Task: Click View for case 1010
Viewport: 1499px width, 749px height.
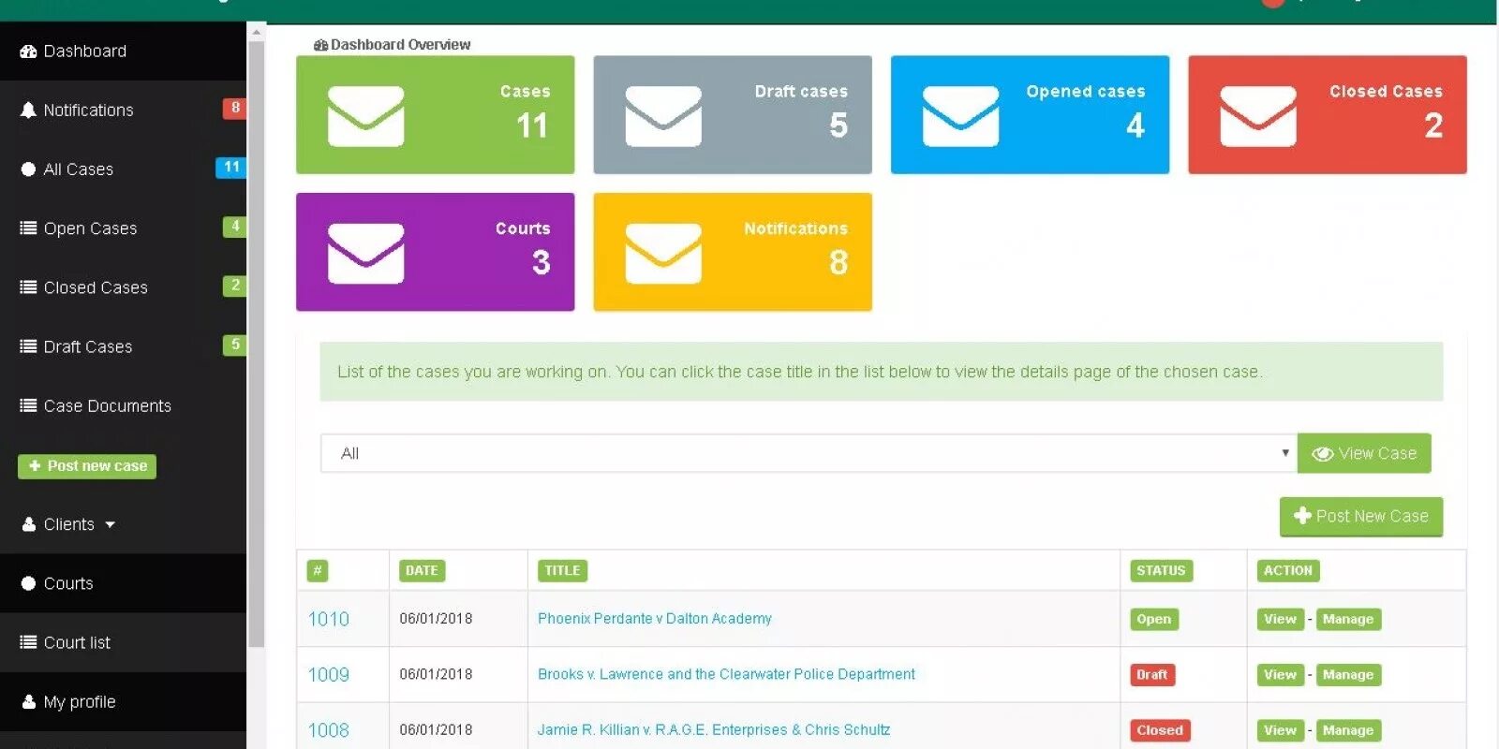Action: (x=1280, y=619)
